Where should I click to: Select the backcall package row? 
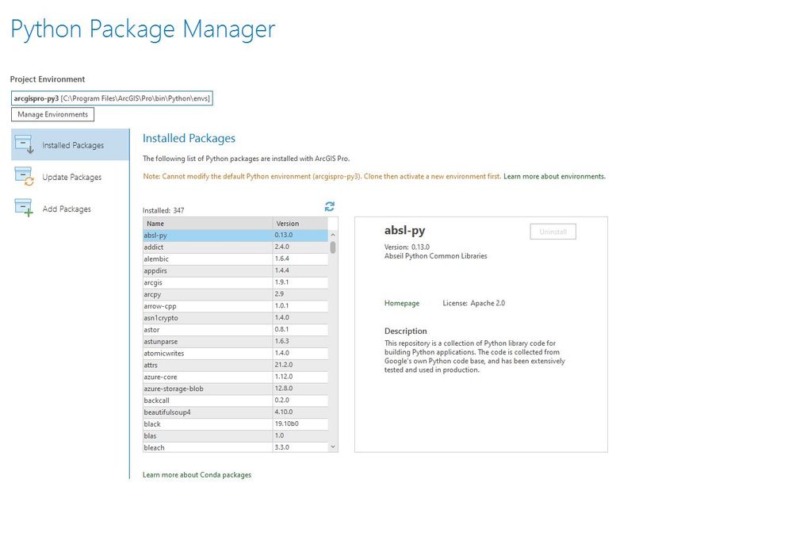point(235,400)
